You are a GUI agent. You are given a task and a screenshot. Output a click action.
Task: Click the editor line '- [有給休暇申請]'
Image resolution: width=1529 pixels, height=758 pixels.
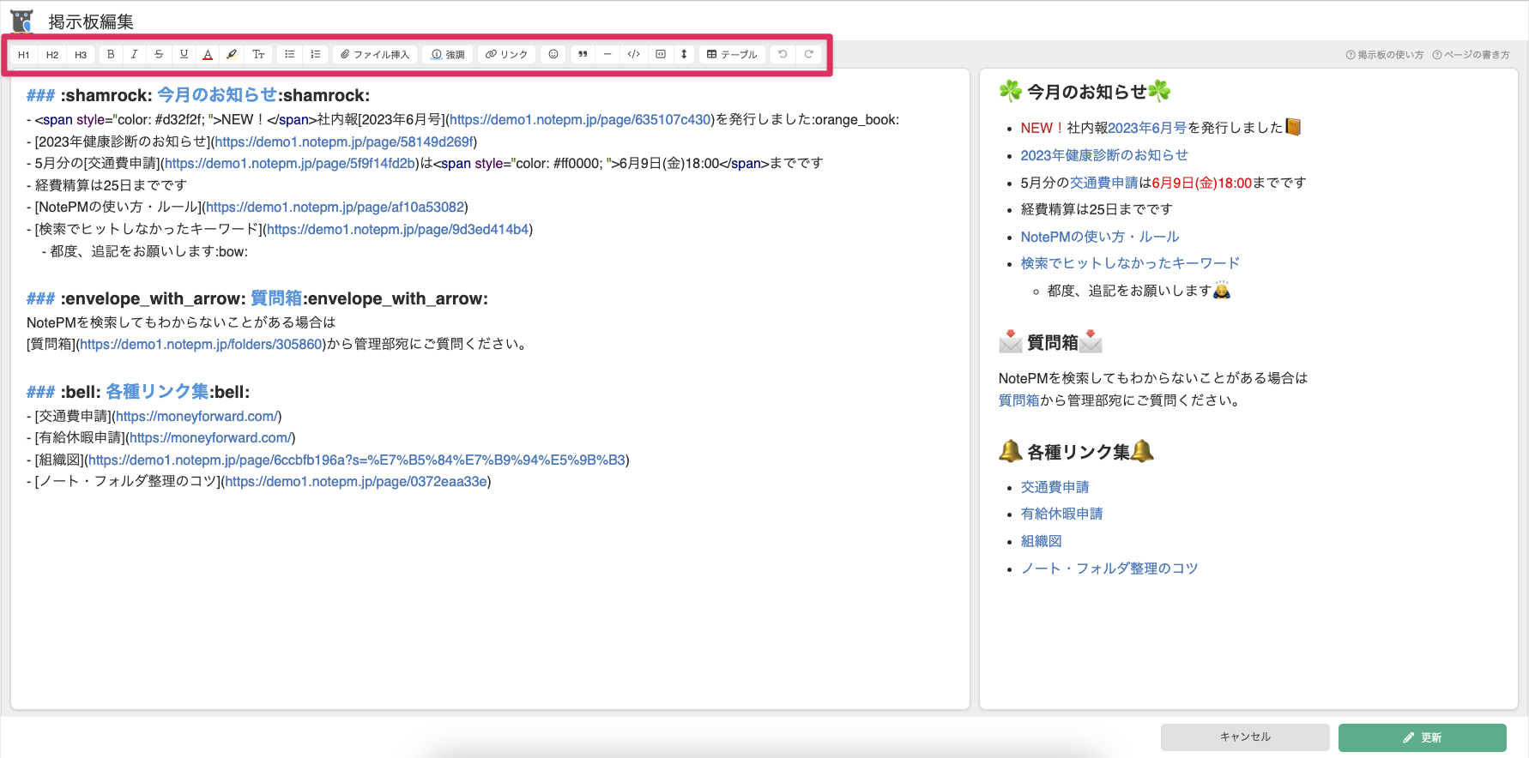(161, 438)
